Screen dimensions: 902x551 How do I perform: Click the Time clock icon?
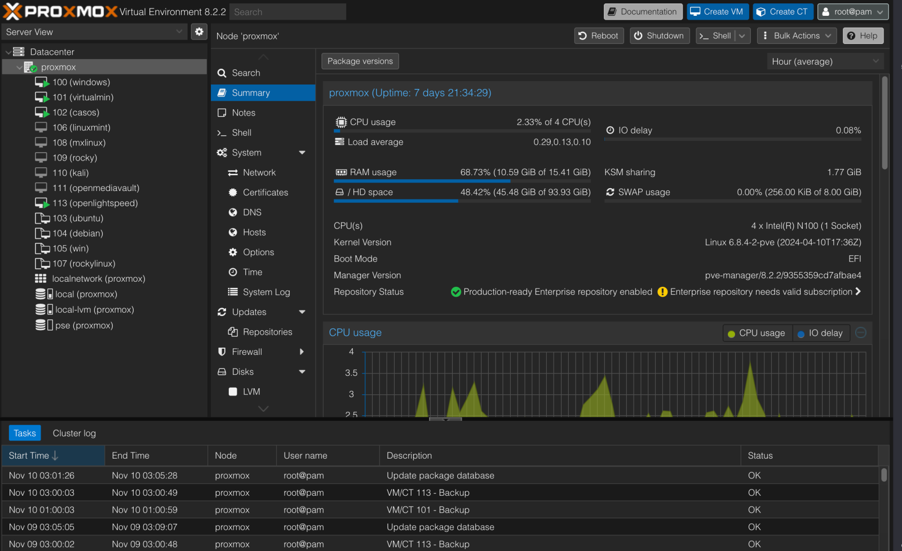[x=233, y=272]
